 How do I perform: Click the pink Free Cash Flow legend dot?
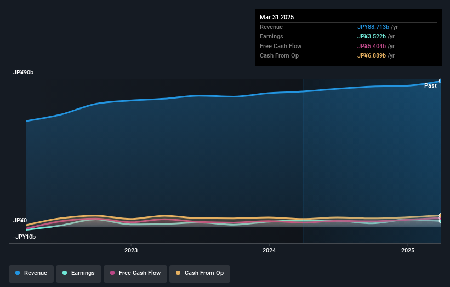(x=112, y=273)
